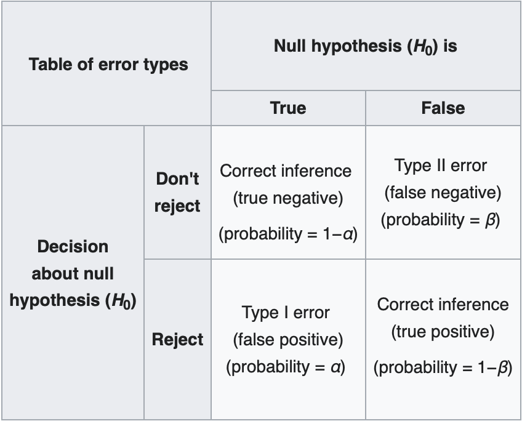Click the "hypothesis (H0)" line in the row header
522x421 pixels.
pos(73,301)
